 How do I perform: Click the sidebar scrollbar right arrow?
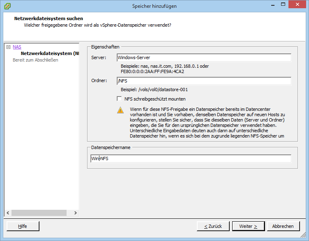76,213
